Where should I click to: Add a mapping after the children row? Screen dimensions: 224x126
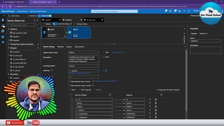tap(150, 106)
